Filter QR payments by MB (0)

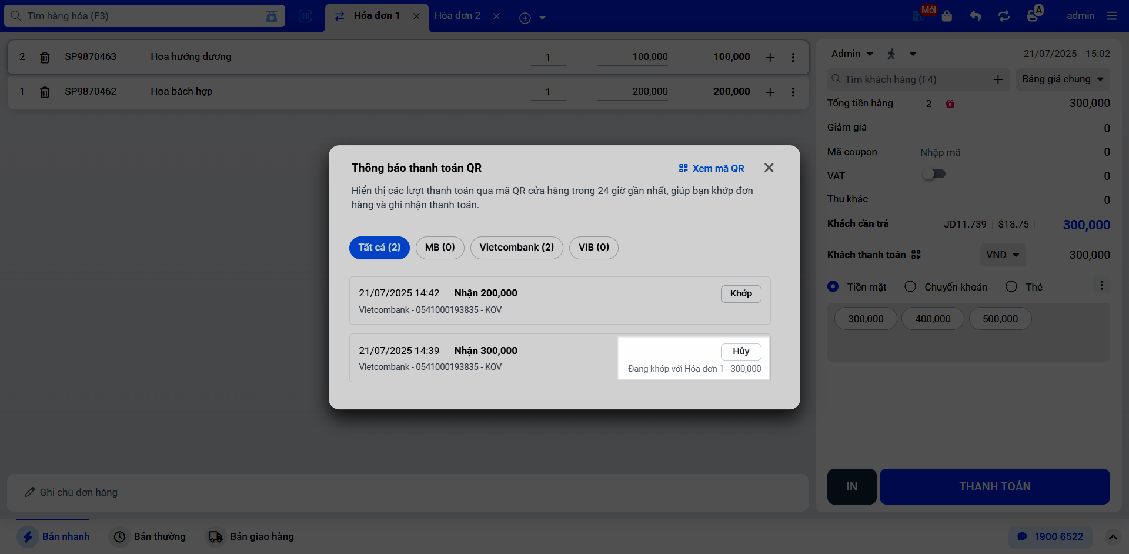(440, 248)
